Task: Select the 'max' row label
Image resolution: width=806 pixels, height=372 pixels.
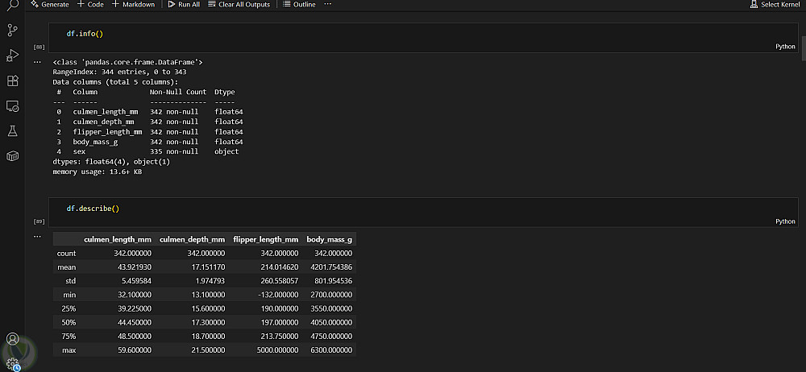Action: tap(69, 350)
